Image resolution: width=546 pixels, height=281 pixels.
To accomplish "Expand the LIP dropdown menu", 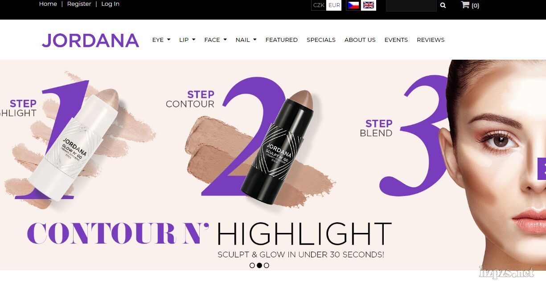I will click(187, 40).
